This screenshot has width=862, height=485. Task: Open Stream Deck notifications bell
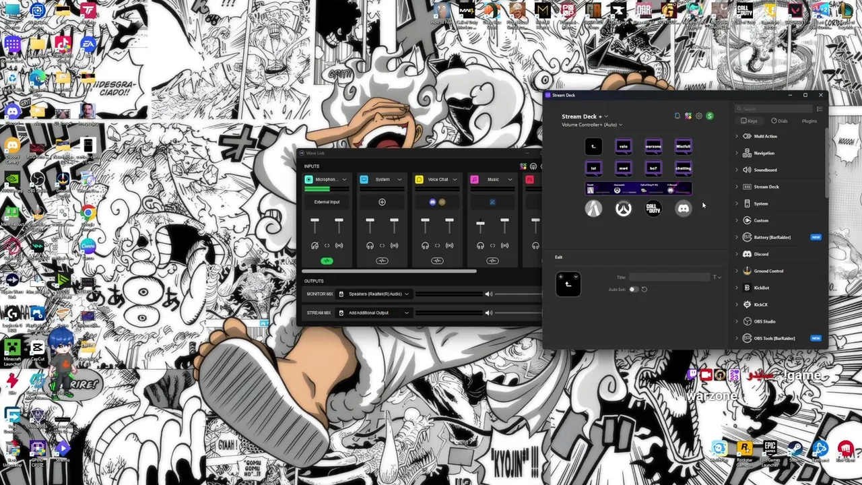click(677, 116)
